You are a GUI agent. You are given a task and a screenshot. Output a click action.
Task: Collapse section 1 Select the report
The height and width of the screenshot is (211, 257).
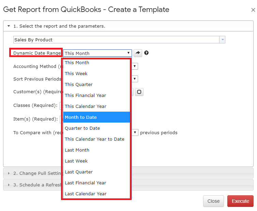[x=128, y=26]
